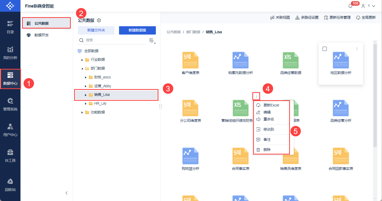
Task: Go to 我的分析 in the sidebar
Action: click(x=10, y=53)
